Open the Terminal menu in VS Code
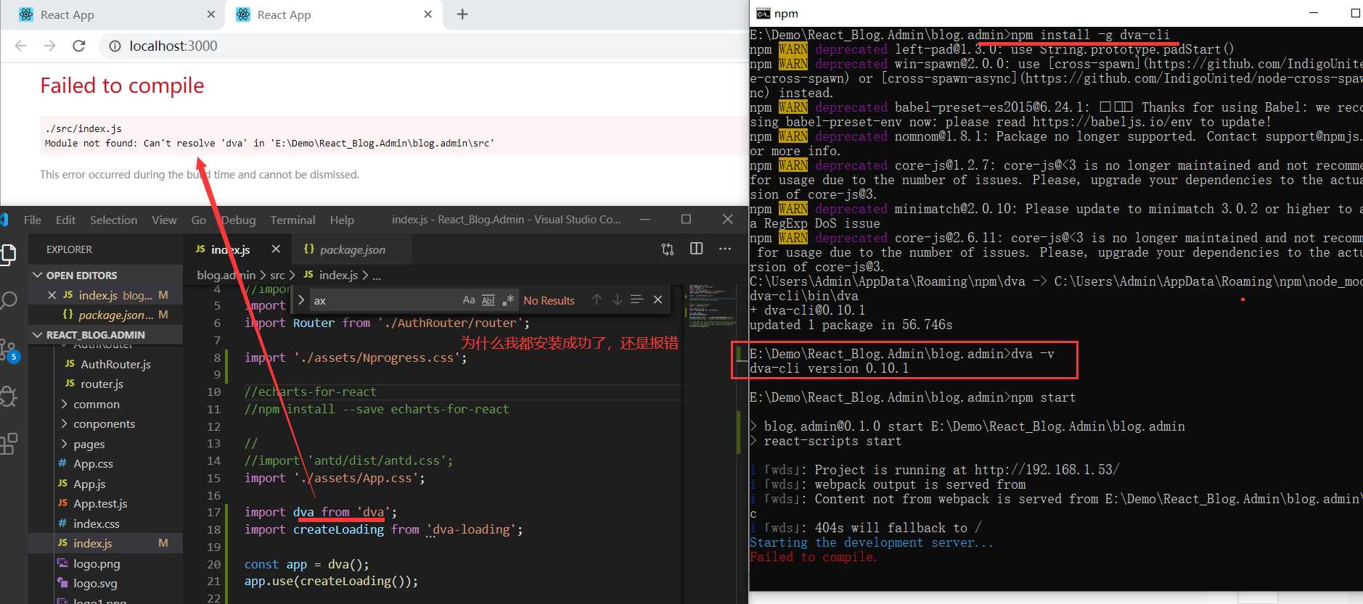Image resolution: width=1363 pixels, height=604 pixels. pyautogui.click(x=292, y=220)
